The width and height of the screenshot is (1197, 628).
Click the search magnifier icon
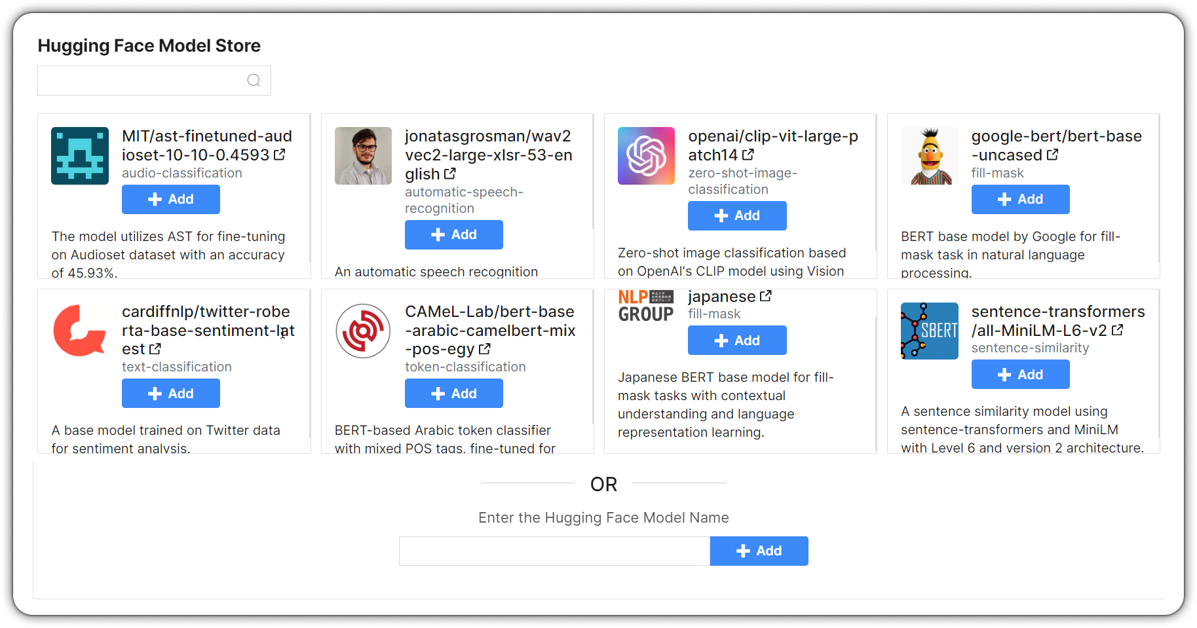(x=254, y=81)
